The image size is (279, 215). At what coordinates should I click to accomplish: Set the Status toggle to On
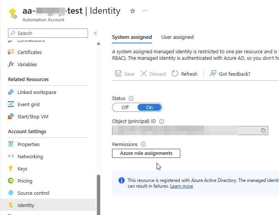[x=149, y=107]
